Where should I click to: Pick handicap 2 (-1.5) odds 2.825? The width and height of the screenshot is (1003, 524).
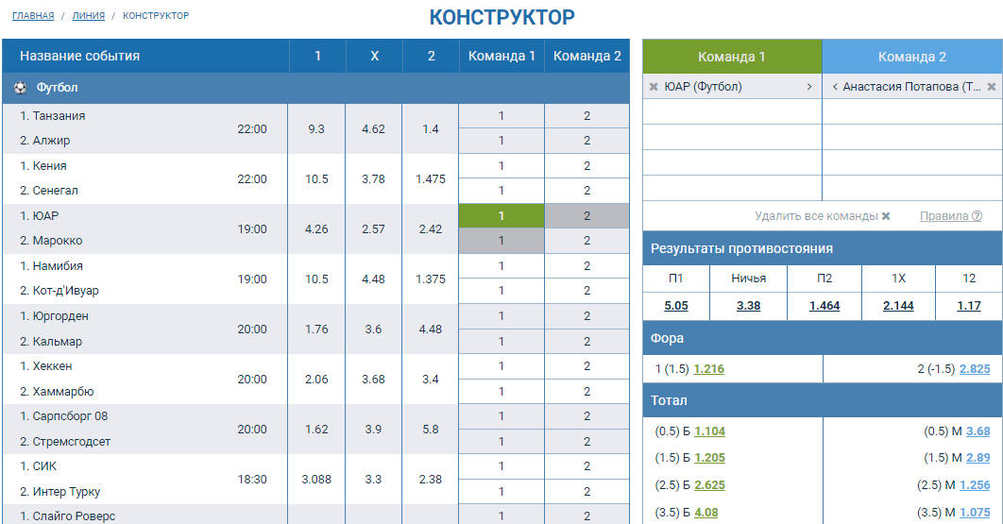[975, 369]
